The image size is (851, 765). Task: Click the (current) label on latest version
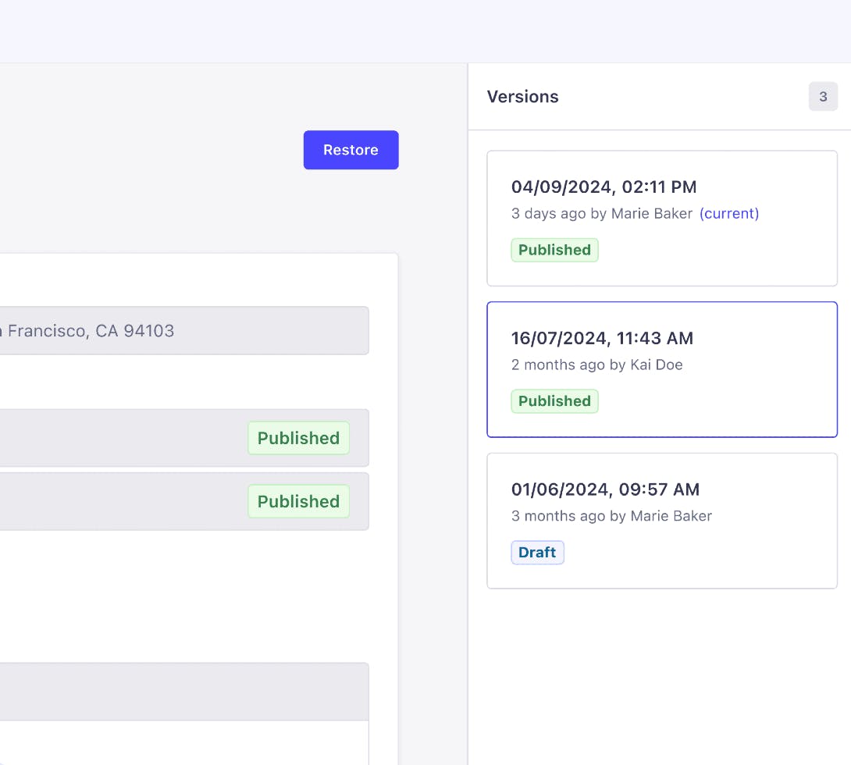728,213
